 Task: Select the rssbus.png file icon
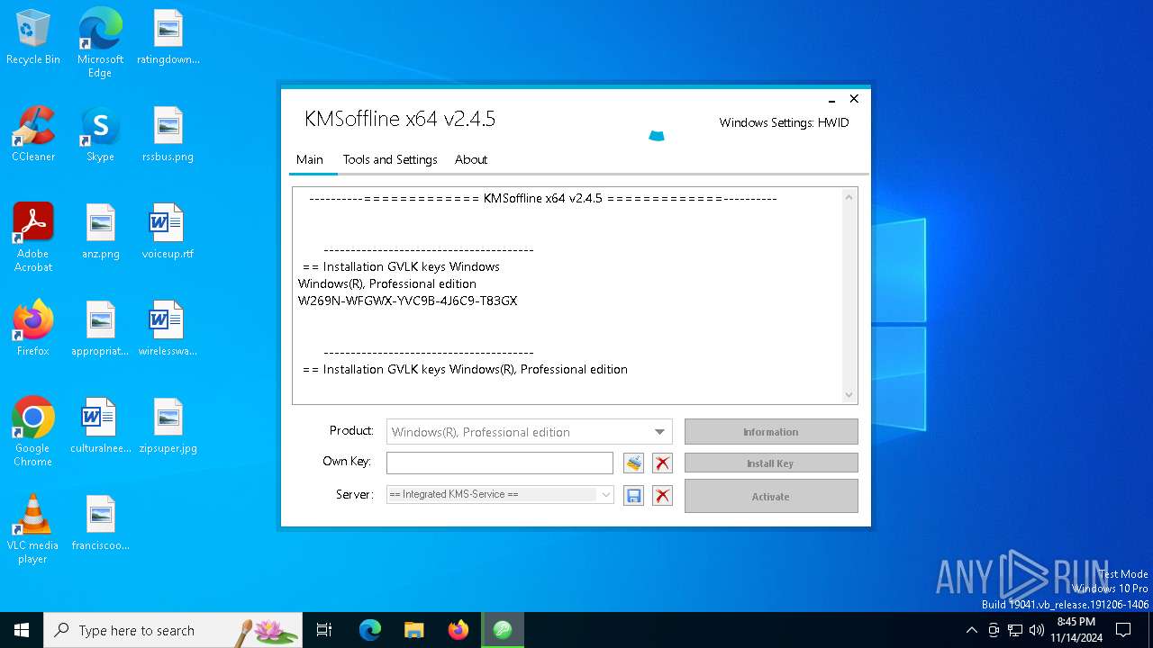(168, 135)
